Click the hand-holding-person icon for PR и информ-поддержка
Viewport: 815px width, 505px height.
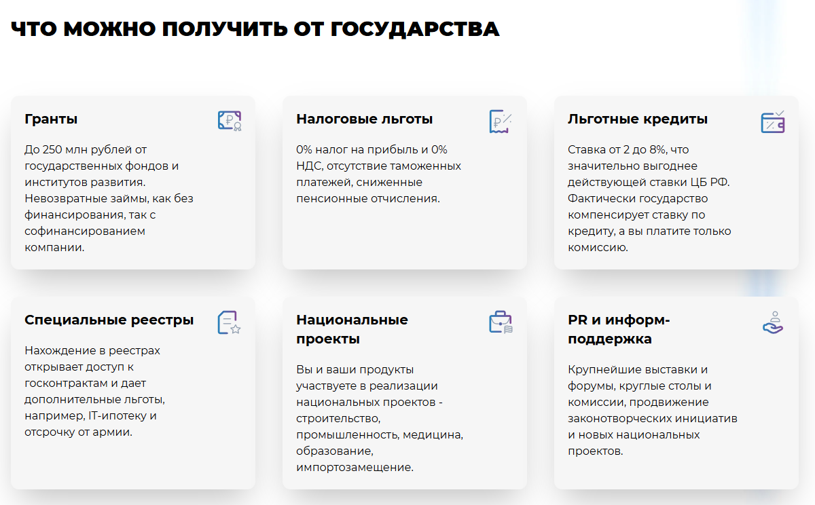(772, 321)
